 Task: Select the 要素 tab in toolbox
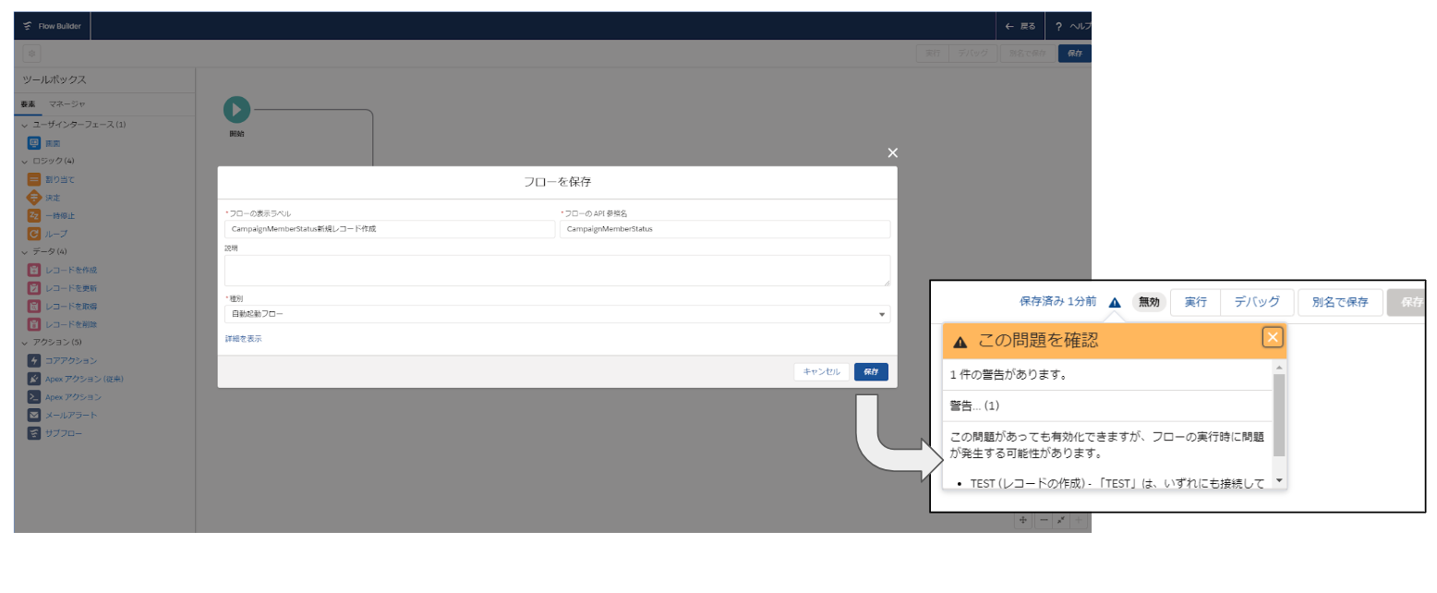[28, 103]
